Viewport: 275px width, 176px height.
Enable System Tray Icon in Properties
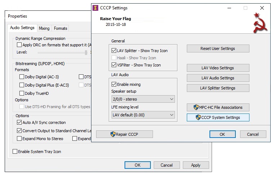tap(15, 152)
